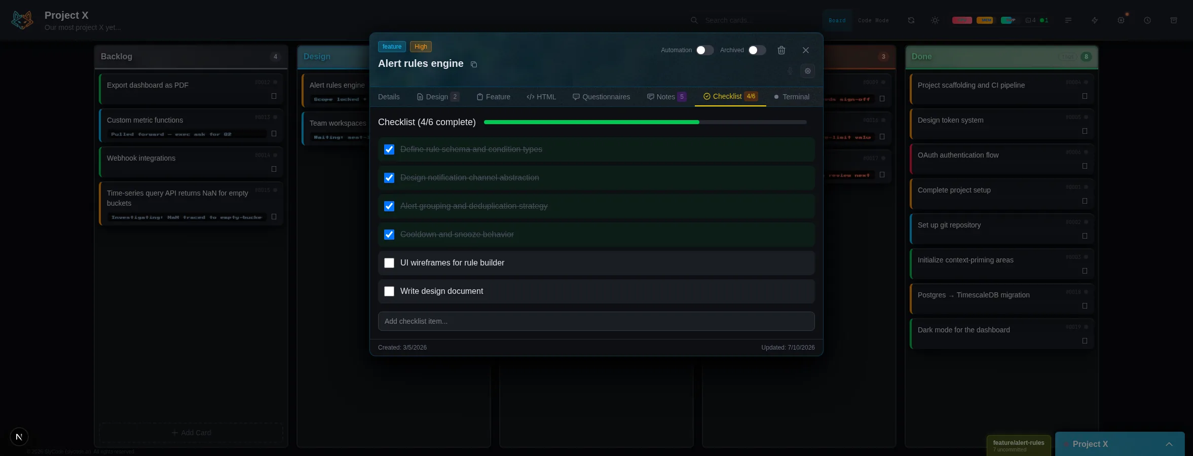
Task: Switch to the Details tab
Action: pos(389,97)
